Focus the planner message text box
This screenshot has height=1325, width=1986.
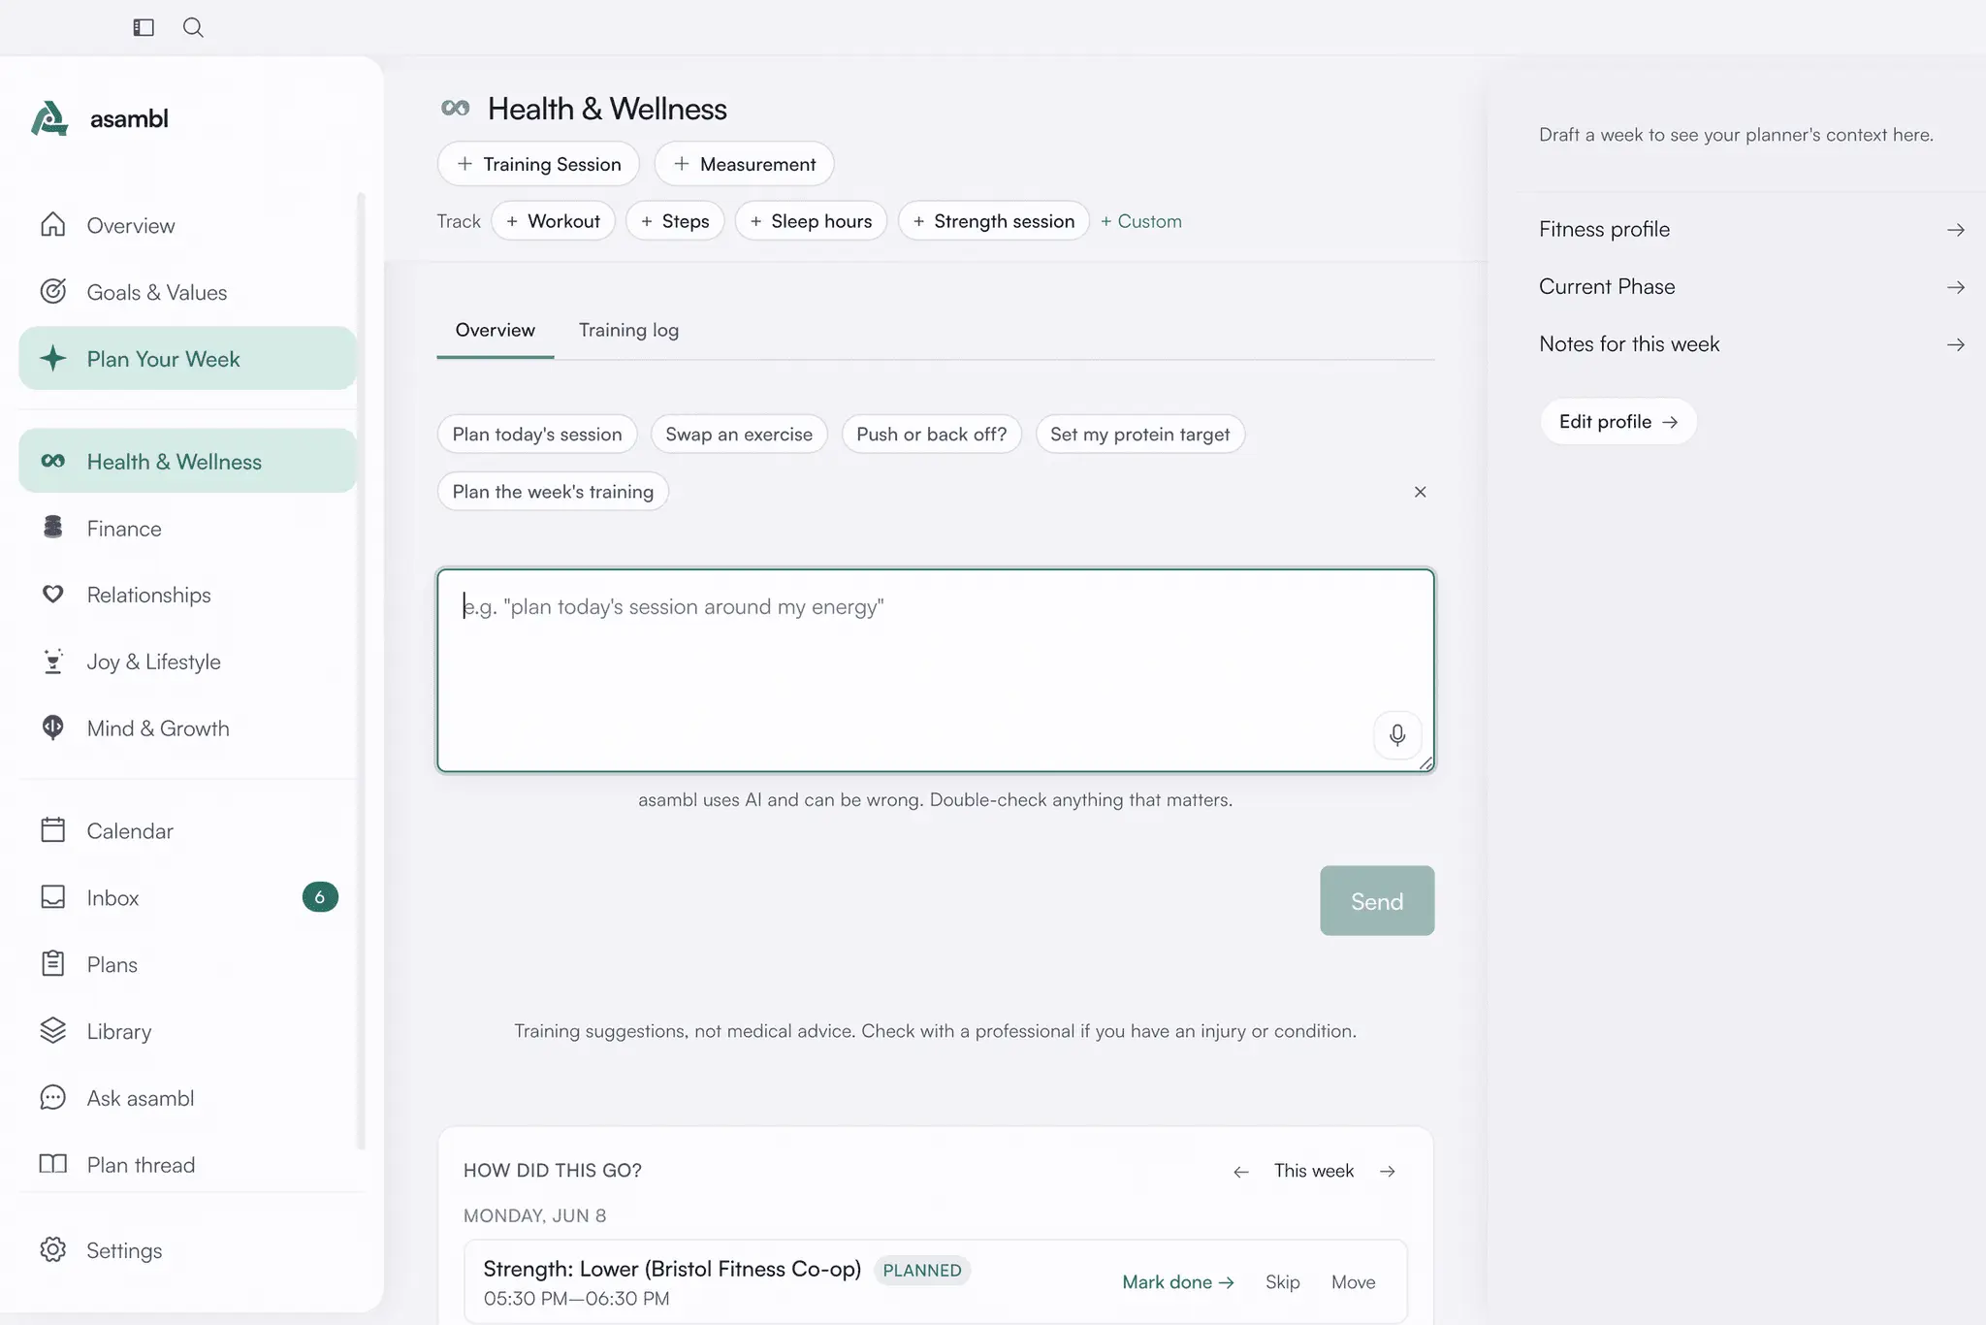pos(935,670)
